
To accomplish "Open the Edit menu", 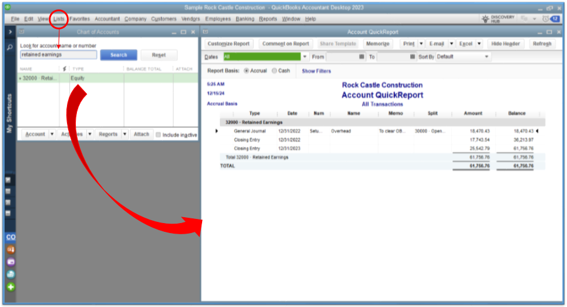I will (29, 19).
